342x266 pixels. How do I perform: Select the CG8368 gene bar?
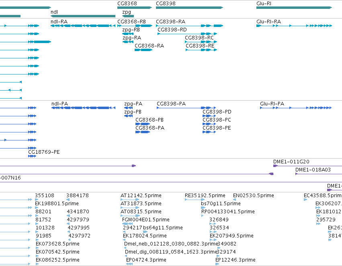point(135,8)
